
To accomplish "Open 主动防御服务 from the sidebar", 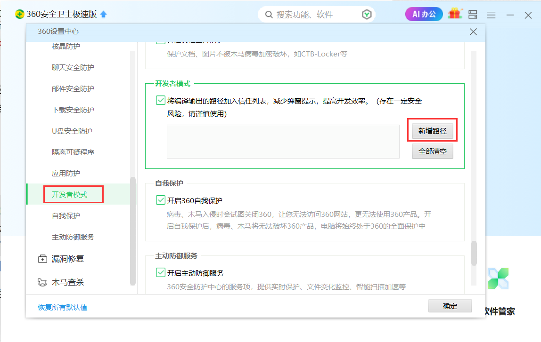I will point(73,237).
